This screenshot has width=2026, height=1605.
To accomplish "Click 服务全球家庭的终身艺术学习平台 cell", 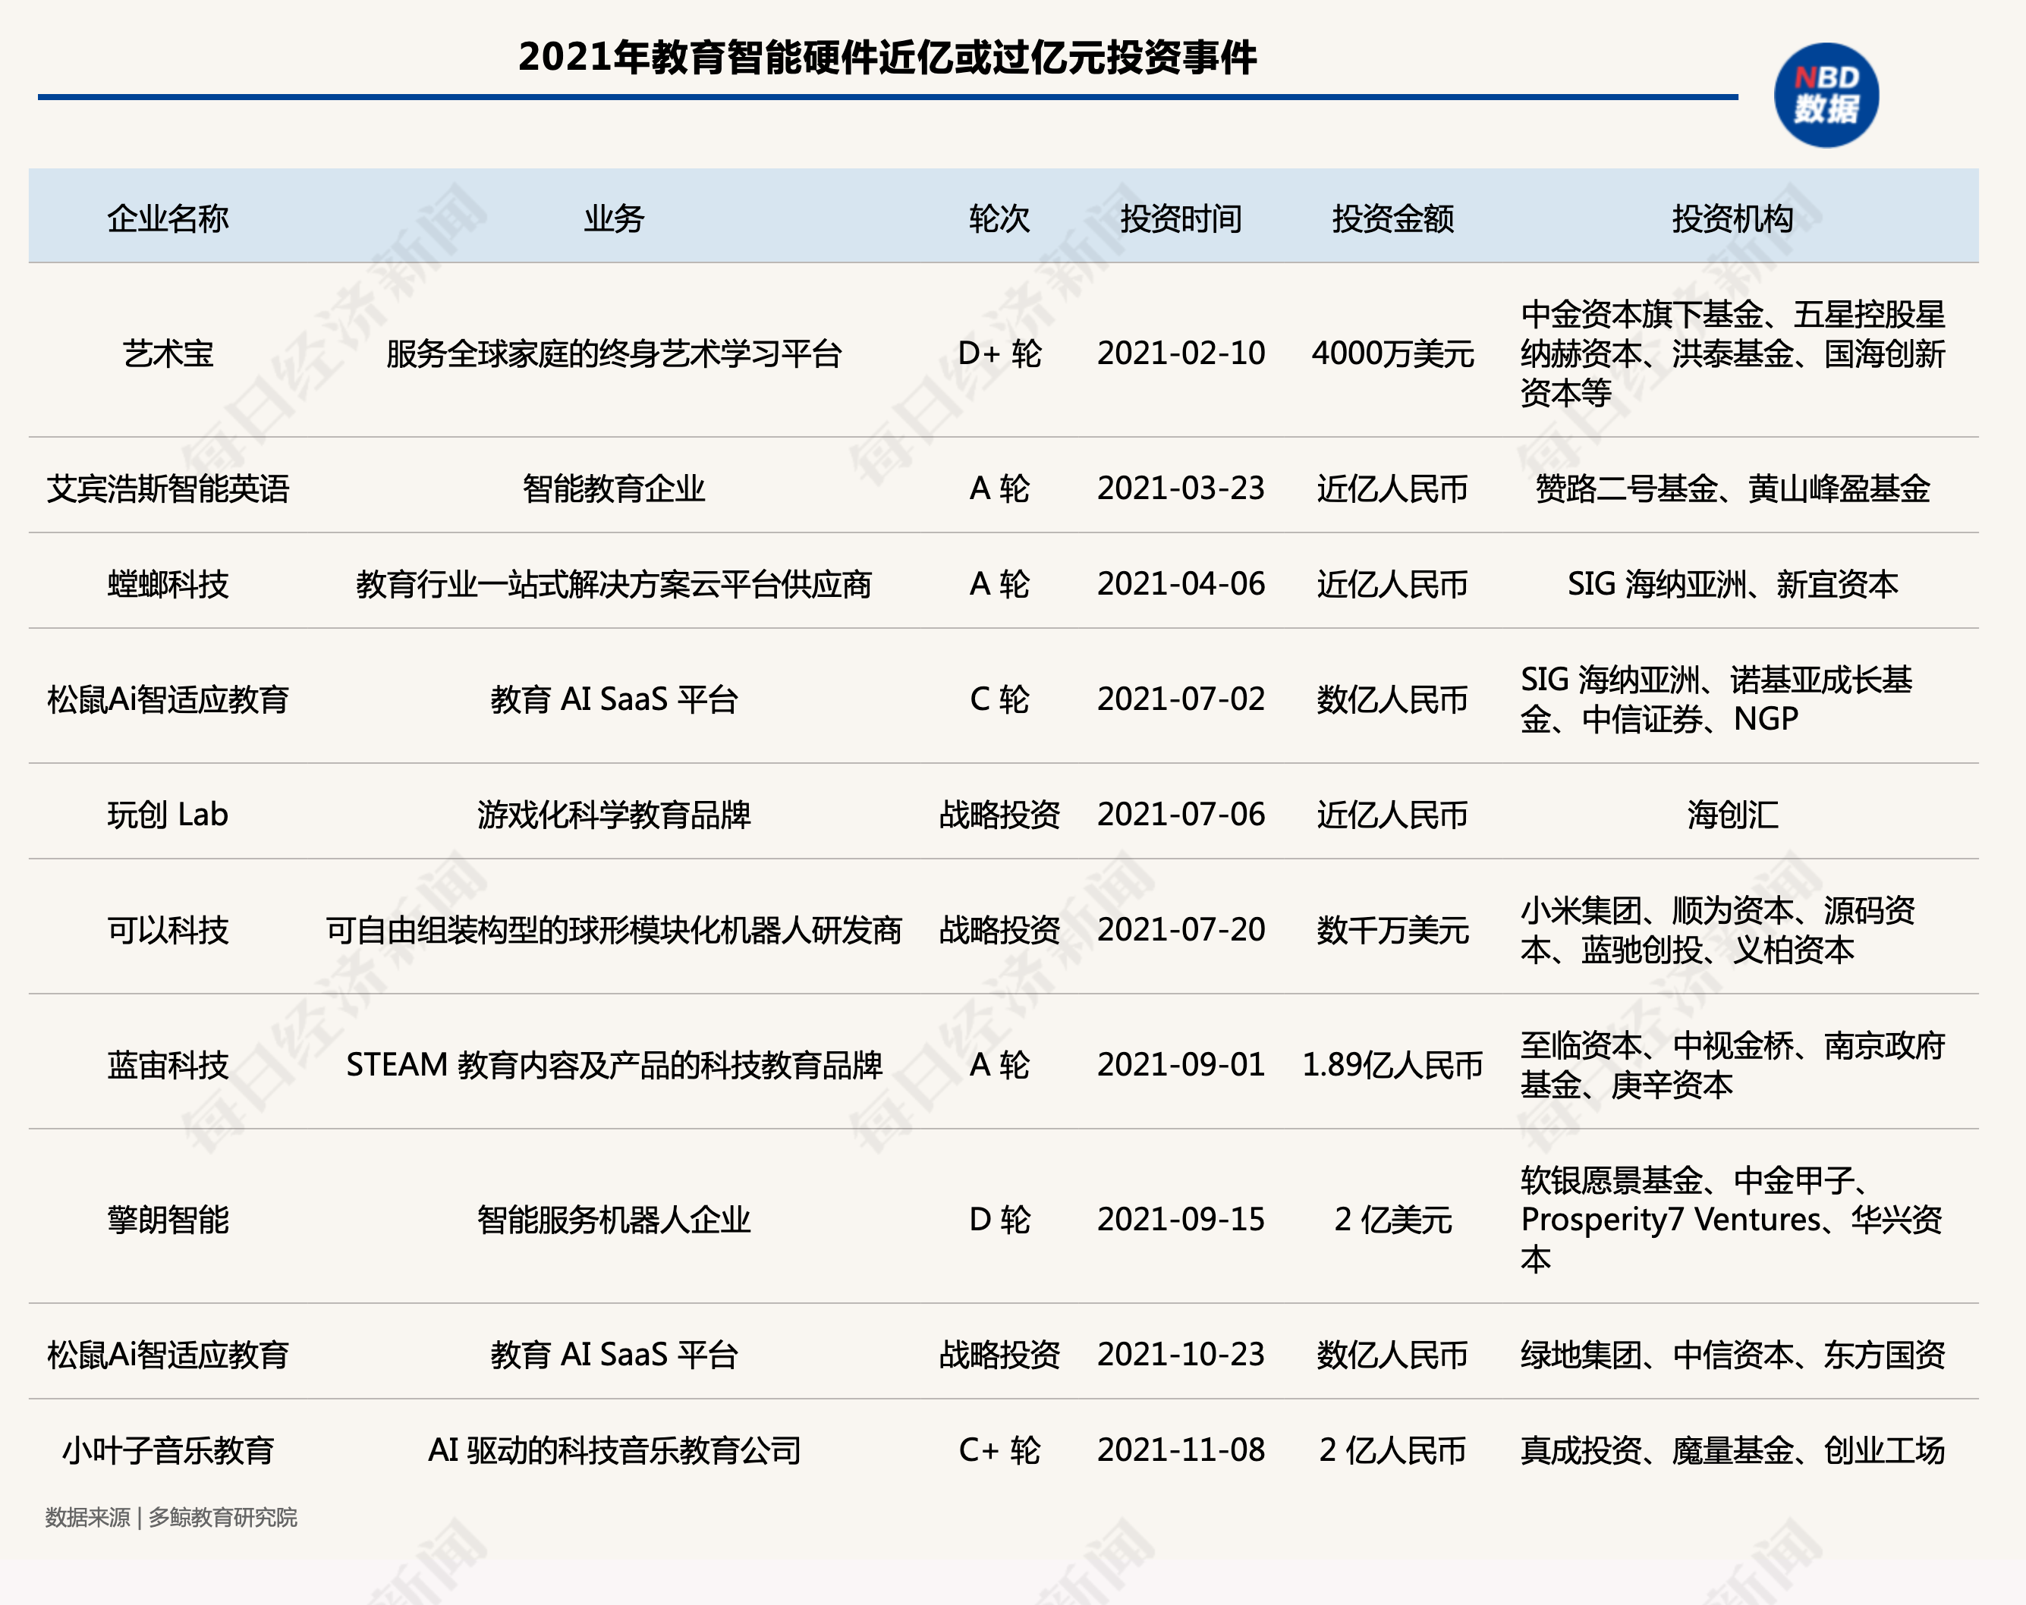I will [614, 354].
